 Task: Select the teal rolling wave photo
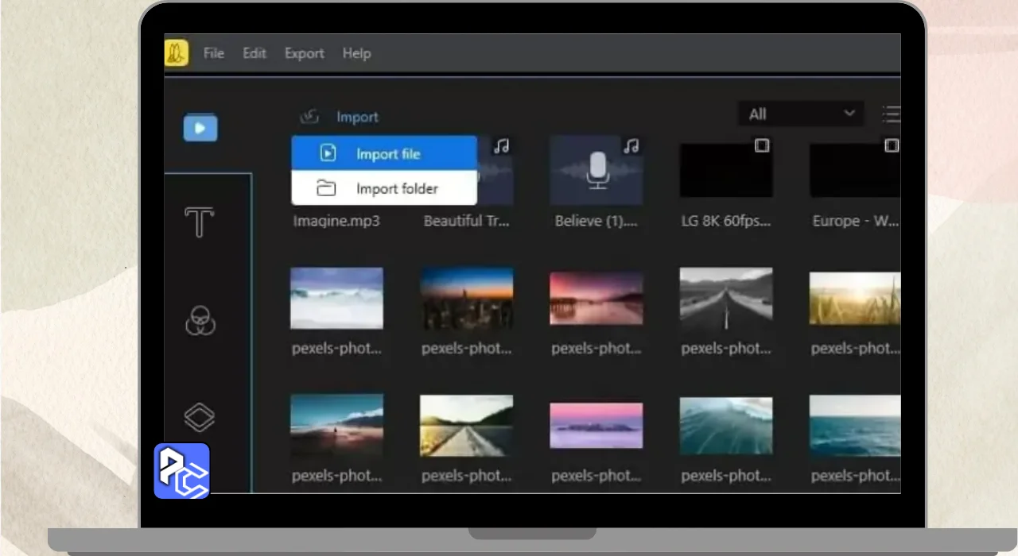coord(726,426)
